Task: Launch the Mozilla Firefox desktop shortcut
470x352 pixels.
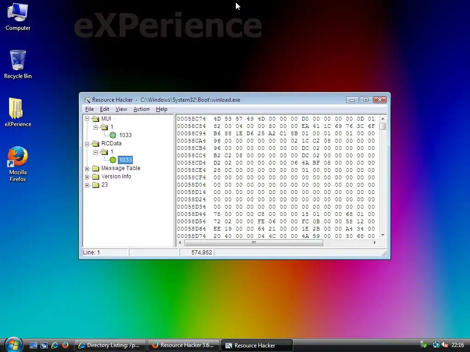Action: pos(18,164)
